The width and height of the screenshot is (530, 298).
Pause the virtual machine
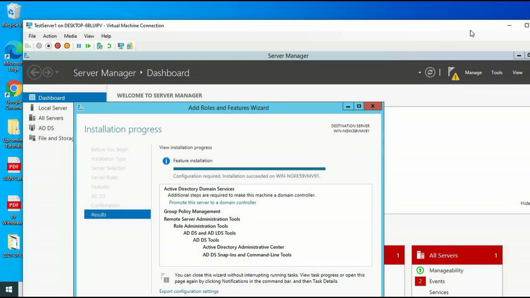click(x=79, y=46)
